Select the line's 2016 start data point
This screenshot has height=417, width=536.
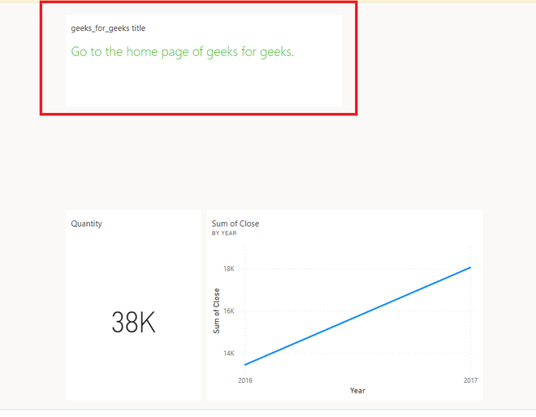tap(245, 365)
